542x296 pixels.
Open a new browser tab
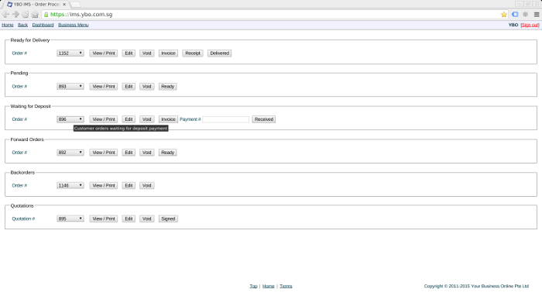pos(75,5)
